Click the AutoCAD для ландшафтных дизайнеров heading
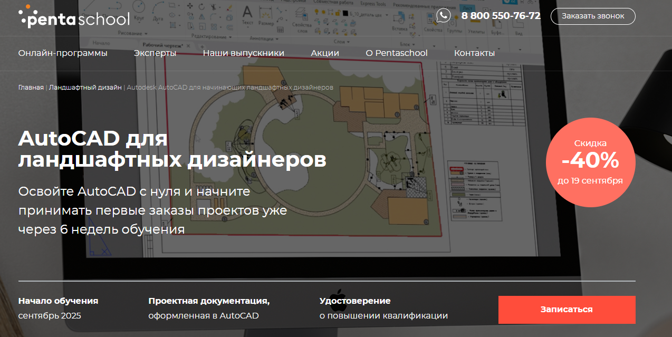The width and height of the screenshot is (672, 337). 172,149
